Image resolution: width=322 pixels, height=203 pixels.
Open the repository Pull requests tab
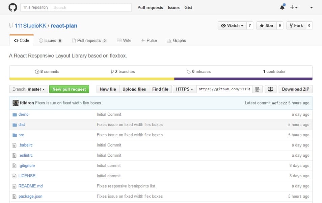(89, 41)
